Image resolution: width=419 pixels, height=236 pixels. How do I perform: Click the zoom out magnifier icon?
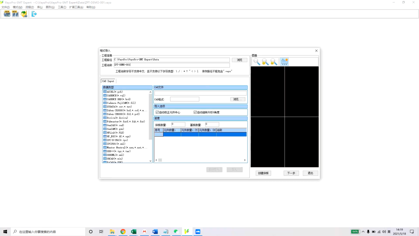point(274,62)
